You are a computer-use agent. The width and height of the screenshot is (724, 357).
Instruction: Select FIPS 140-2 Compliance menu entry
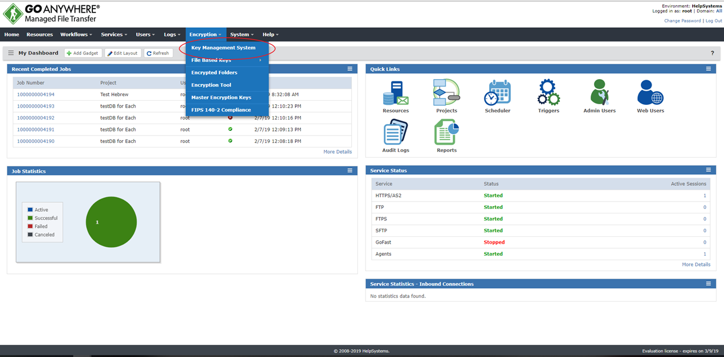227,110
